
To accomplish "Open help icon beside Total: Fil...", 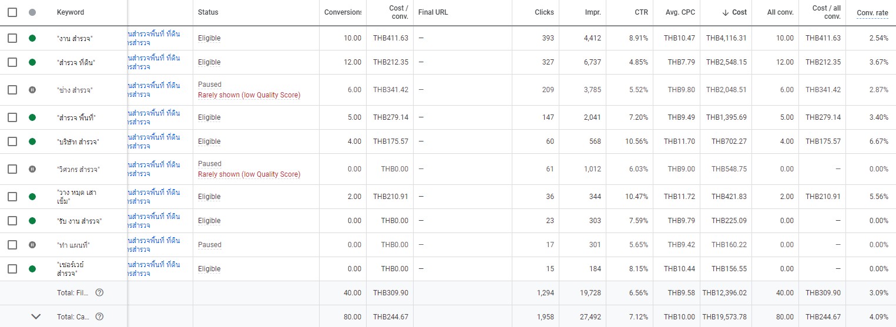I will [99, 292].
